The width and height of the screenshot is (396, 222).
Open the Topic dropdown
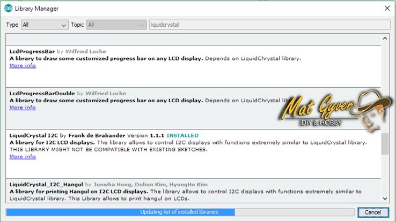click(116, 25)
